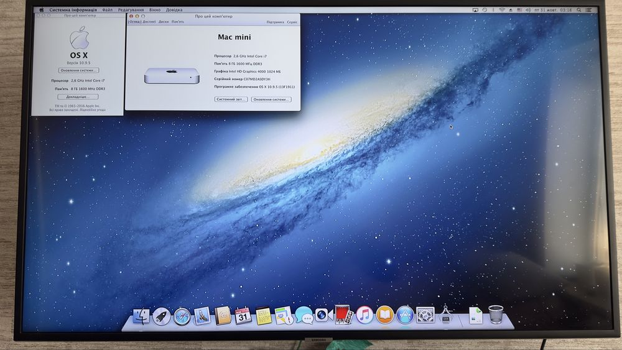This screenshot has width=622, height=350.
Task: Open Contacts address book in dock
Action: (223, 316)
